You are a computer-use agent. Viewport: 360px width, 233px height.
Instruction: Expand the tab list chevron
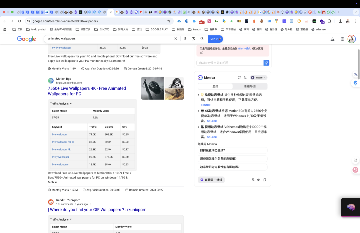356,12
